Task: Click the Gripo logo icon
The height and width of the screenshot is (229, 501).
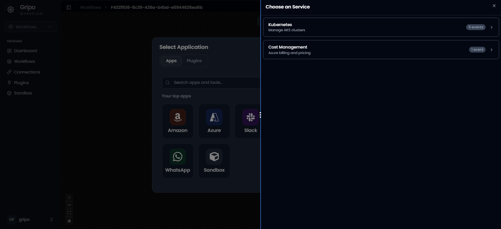Action: click(11, 10)
